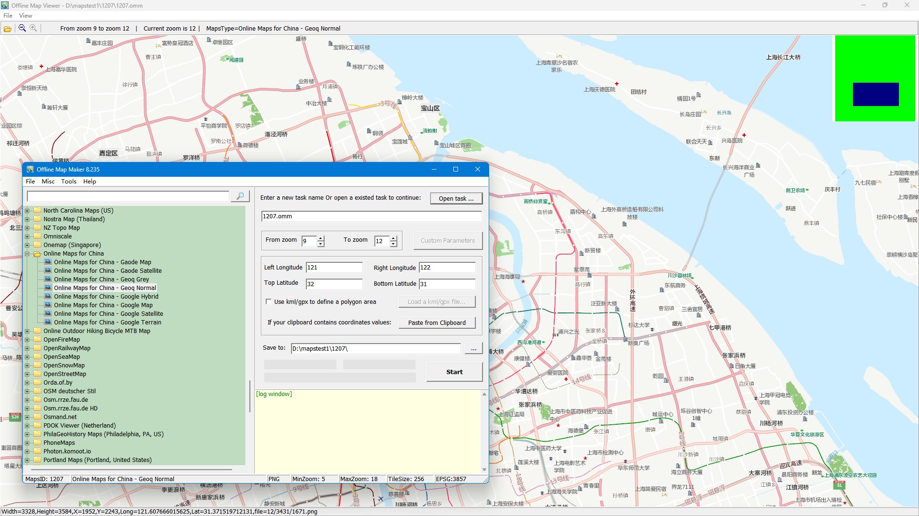This screenshot has height=516, width=919.
Task: Click the open folder toolbar icon
Action: coord(8,29)
